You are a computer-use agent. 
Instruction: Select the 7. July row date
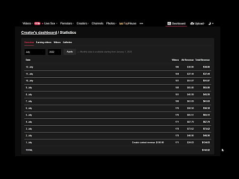[29, 101]
